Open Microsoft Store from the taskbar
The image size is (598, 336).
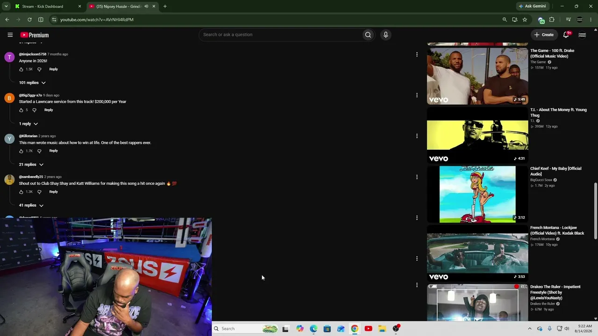coord(327,329)
